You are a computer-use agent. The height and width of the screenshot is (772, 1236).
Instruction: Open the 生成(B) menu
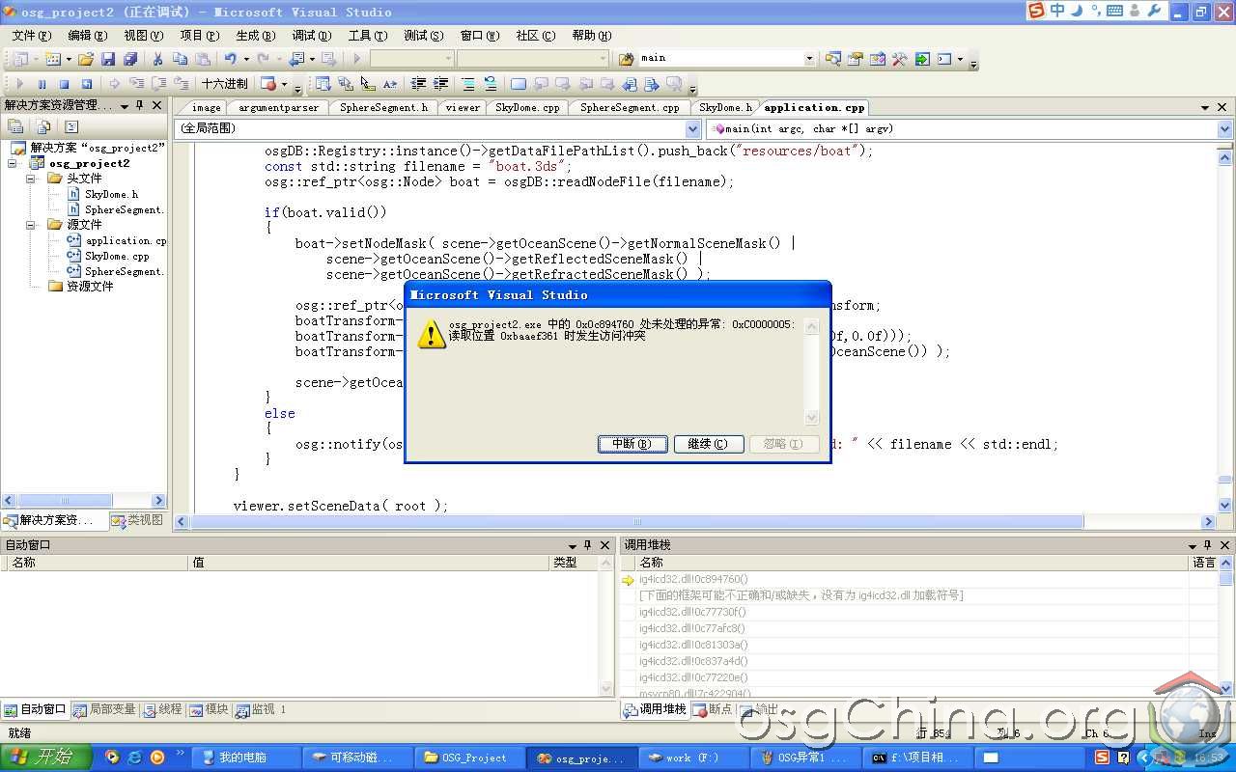point(255,35)
